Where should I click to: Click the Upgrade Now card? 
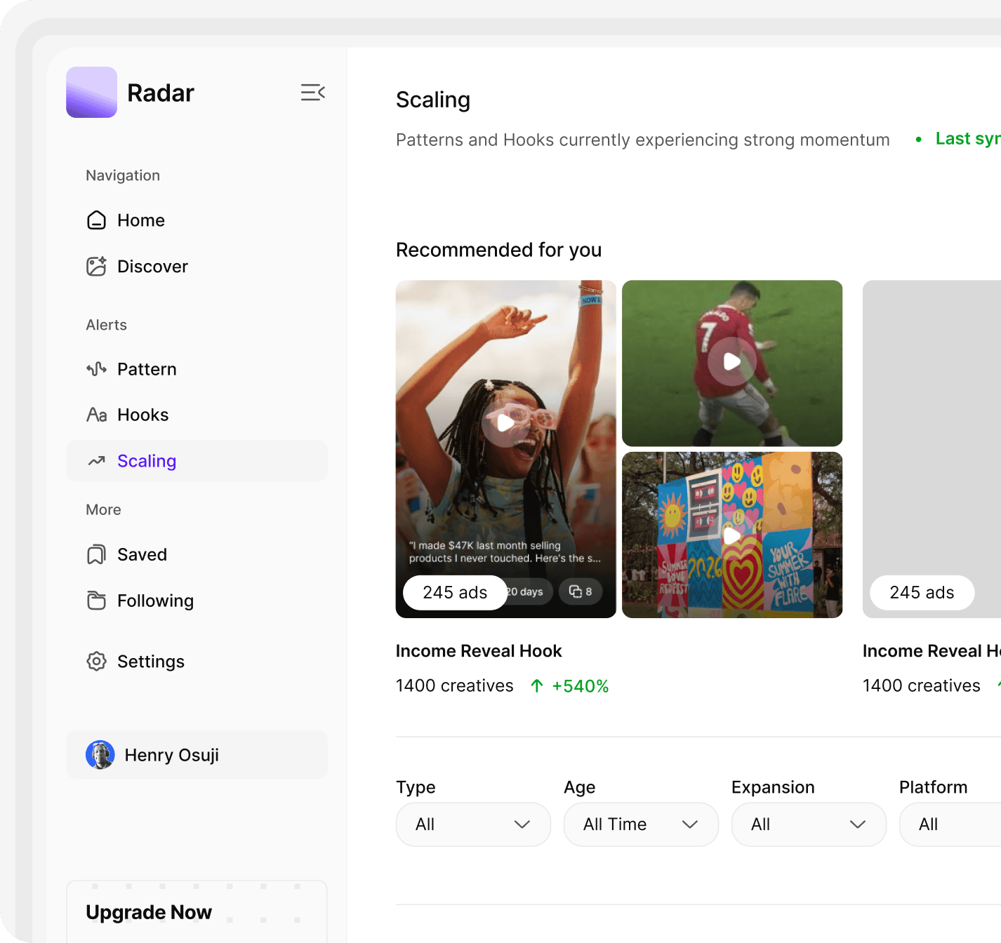197,911
